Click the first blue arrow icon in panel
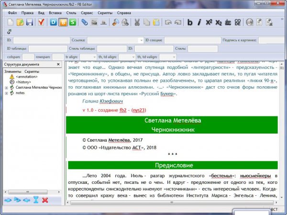This screenshot has height=215, width=287. [x=8, y=200]
